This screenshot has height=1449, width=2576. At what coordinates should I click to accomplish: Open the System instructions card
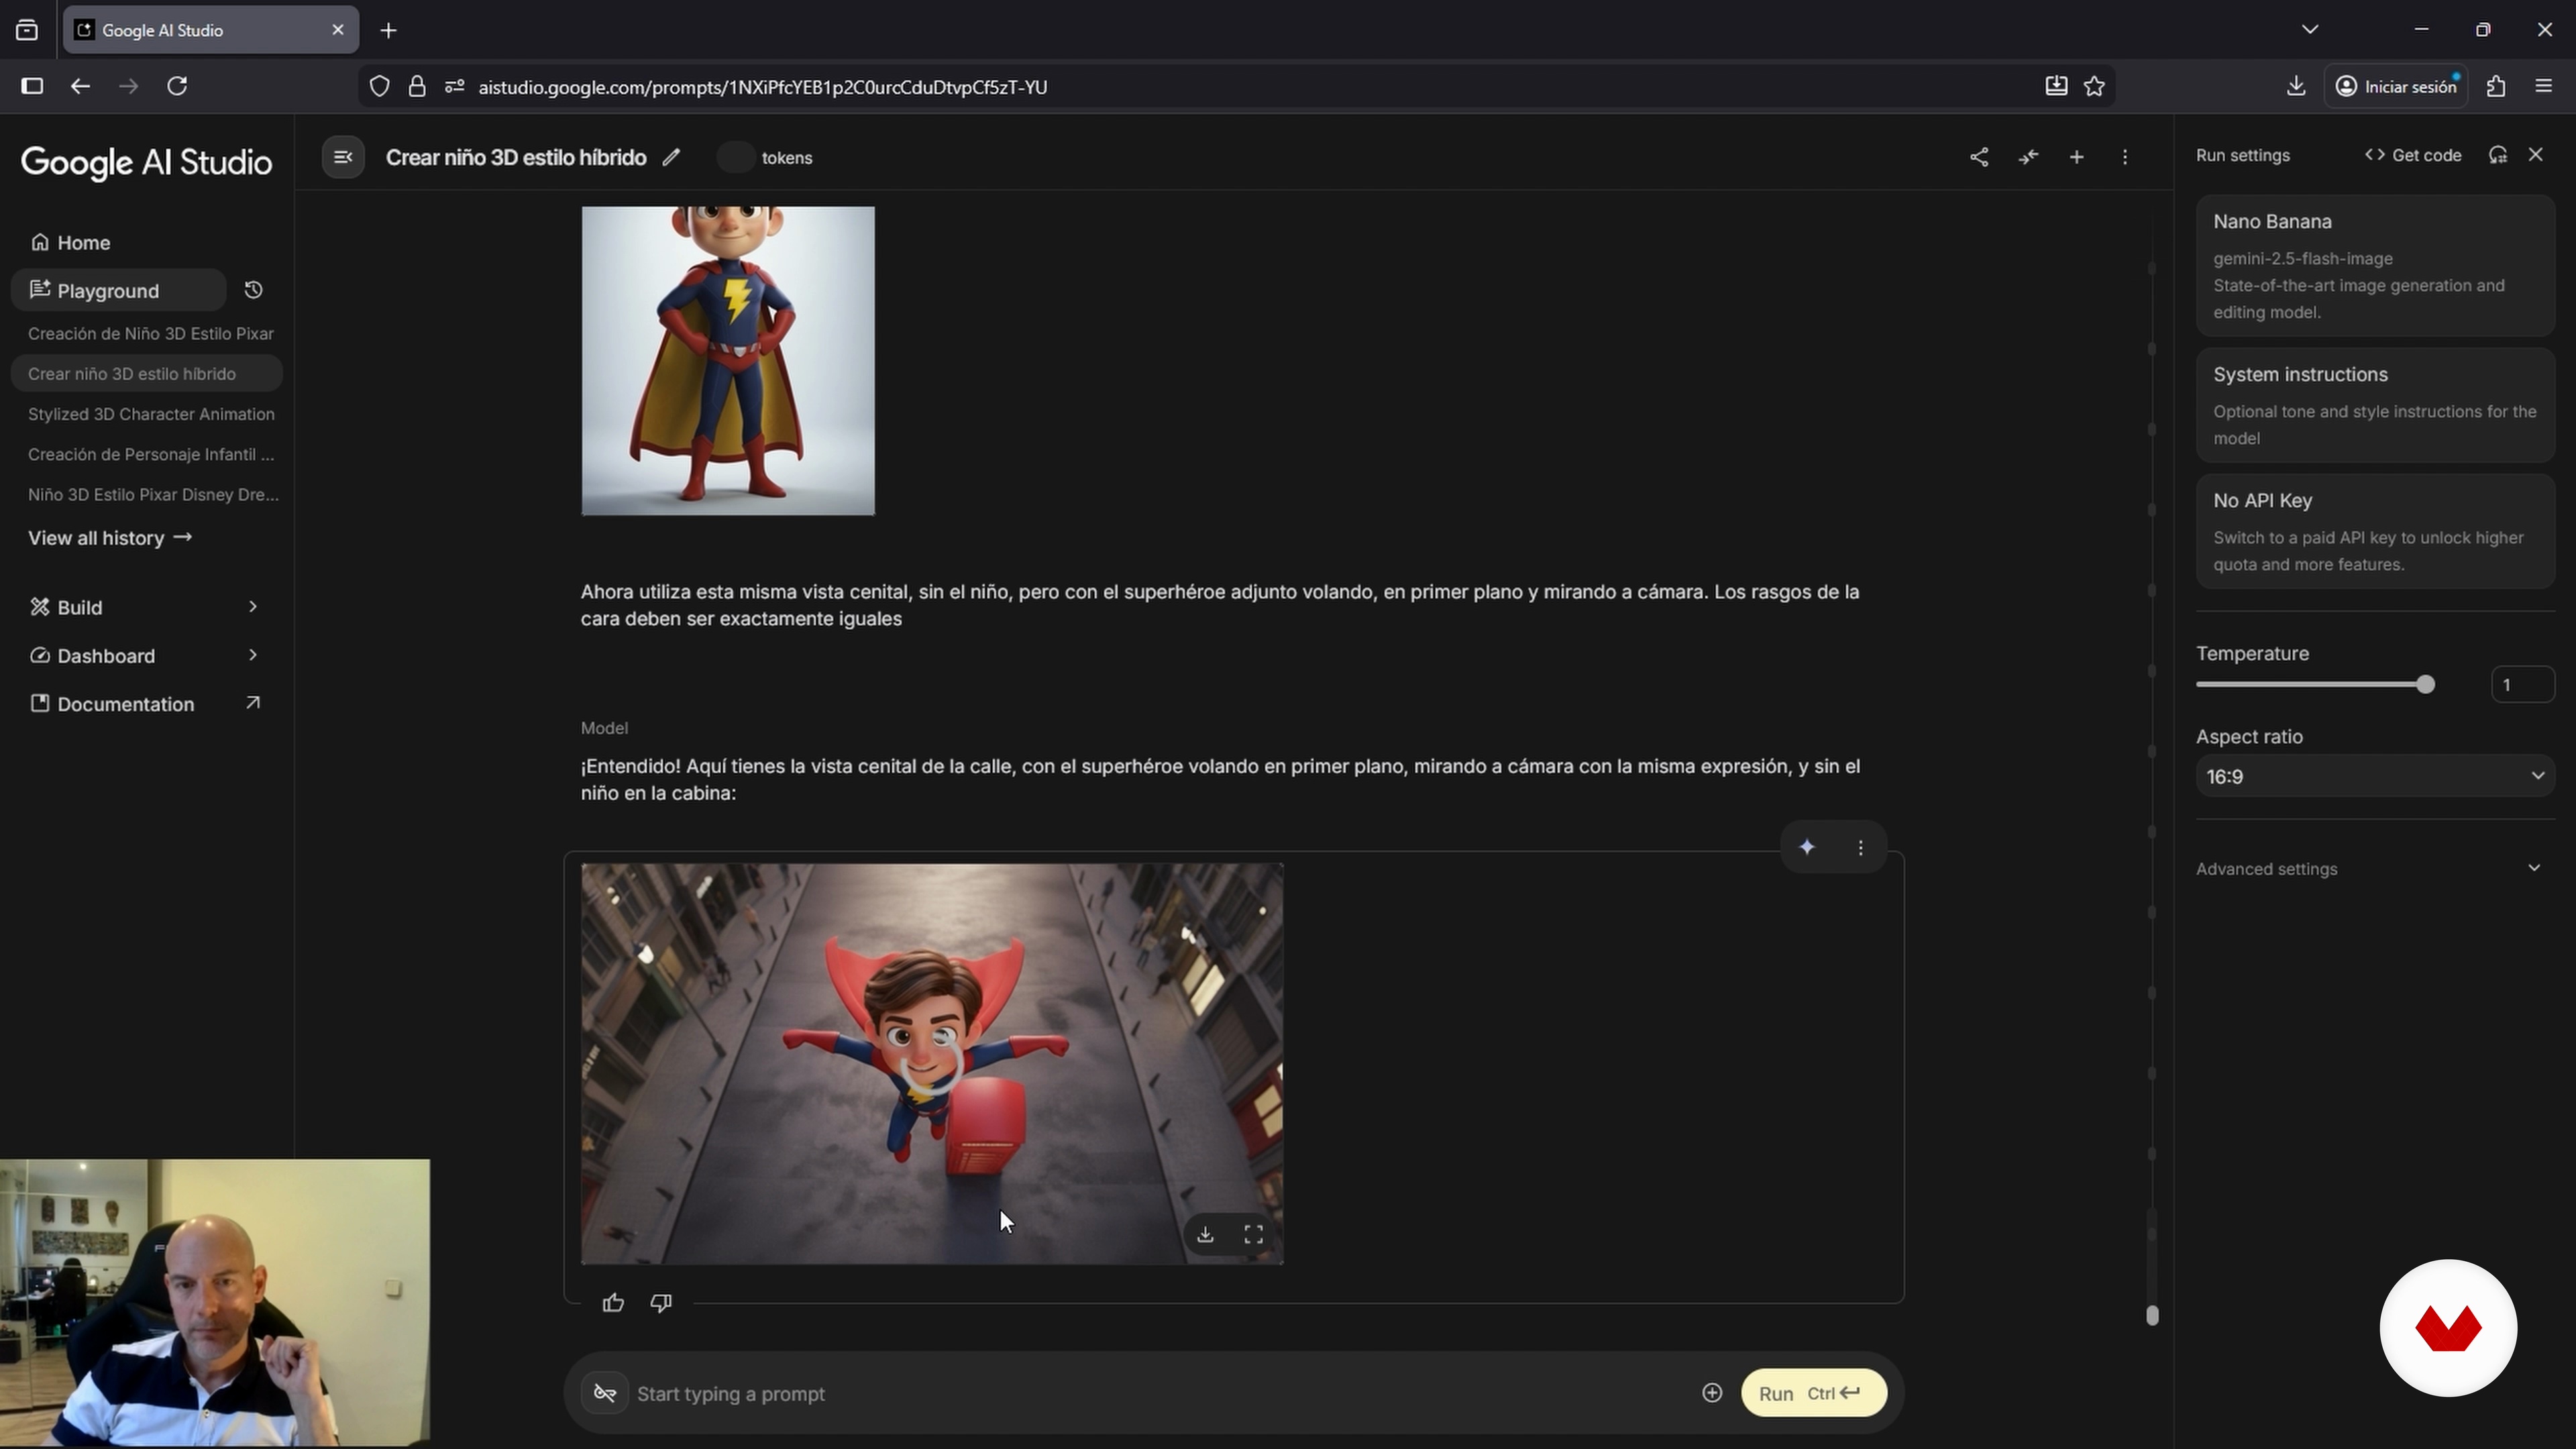2374,405
